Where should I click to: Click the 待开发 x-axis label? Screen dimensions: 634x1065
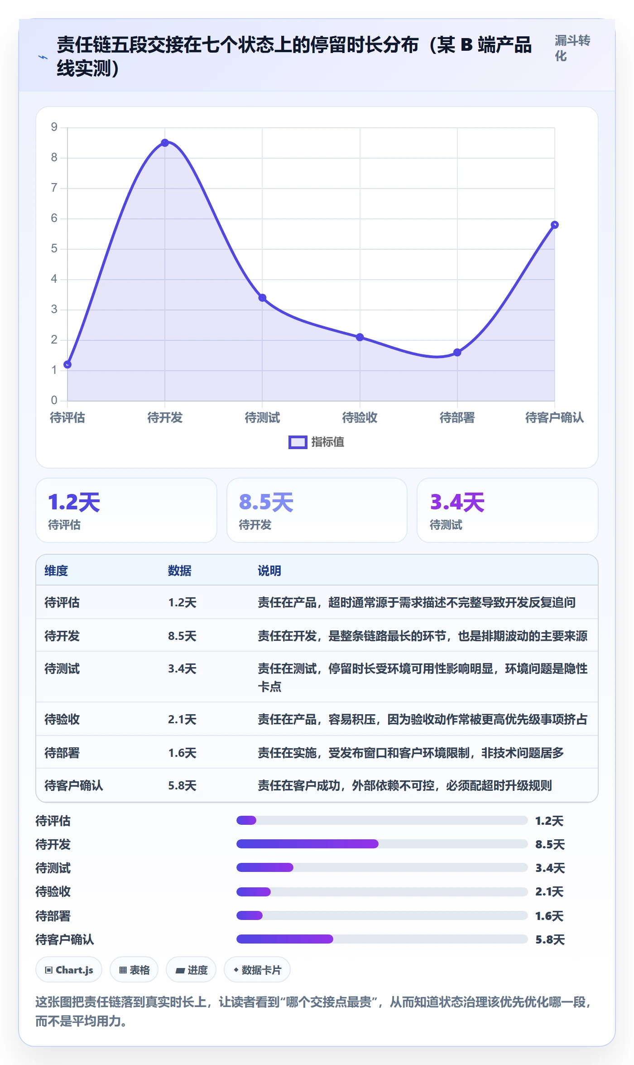(x=165, y=417)
